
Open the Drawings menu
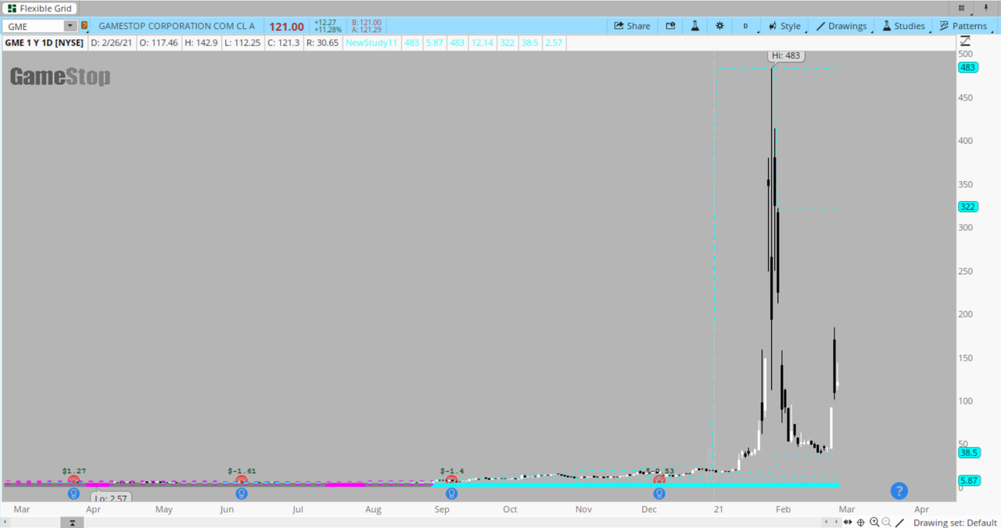click(842, 26)
